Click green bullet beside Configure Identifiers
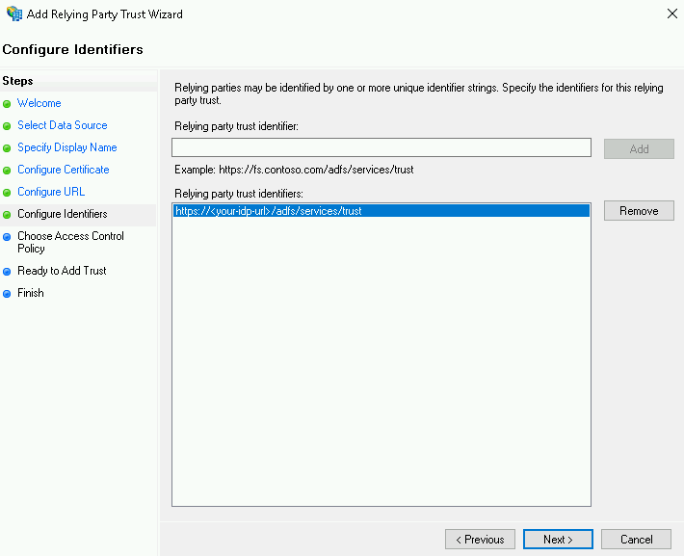The image size is (684, 556). pos(8,215)
